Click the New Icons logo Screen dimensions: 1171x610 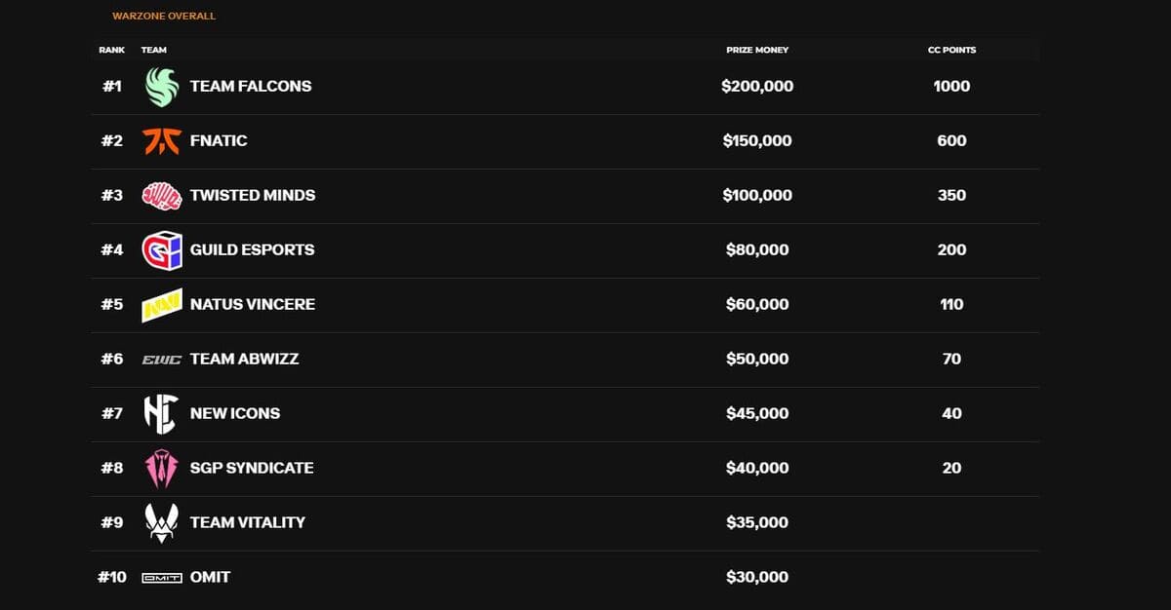(162, 414)
